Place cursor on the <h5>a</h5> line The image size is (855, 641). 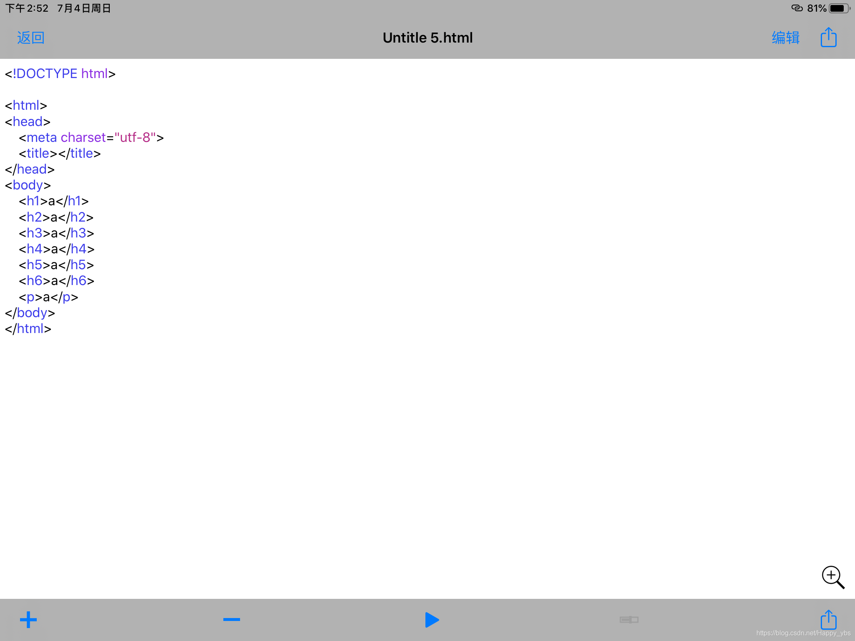coord(56,265)
